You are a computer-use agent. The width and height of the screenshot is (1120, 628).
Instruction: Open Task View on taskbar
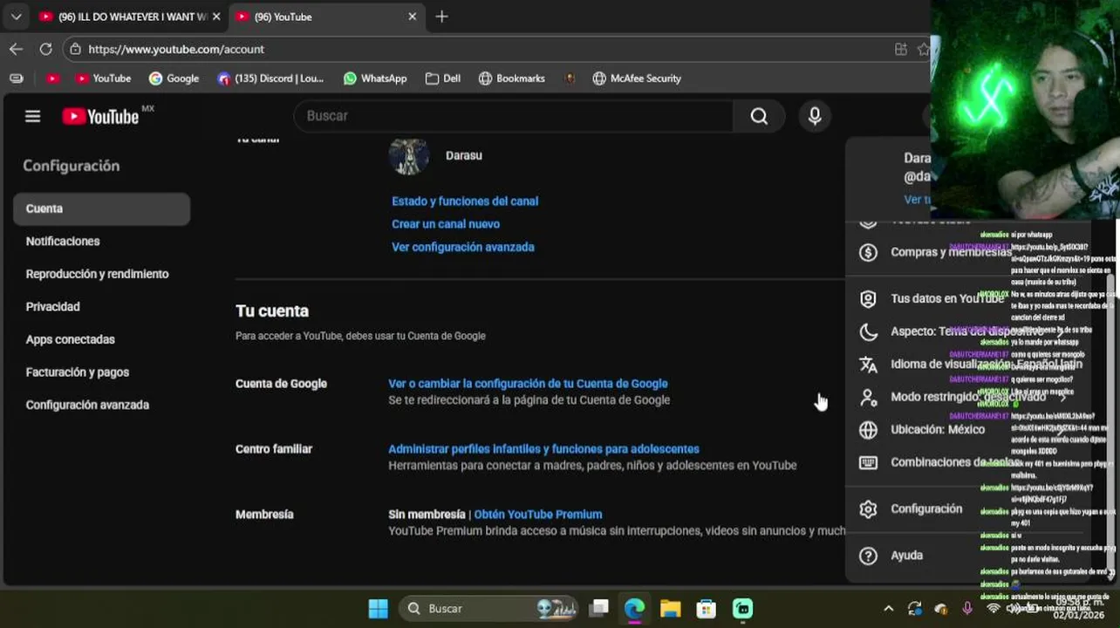pyautogui.click(x=598, y=609)
